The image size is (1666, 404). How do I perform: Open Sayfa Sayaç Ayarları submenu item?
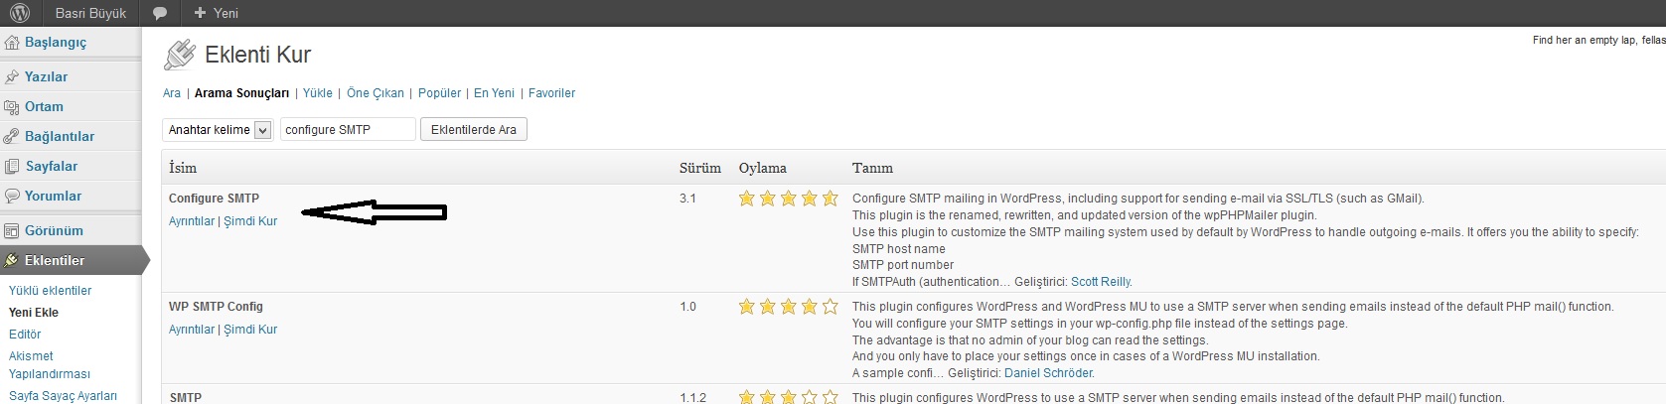(63, 396)
